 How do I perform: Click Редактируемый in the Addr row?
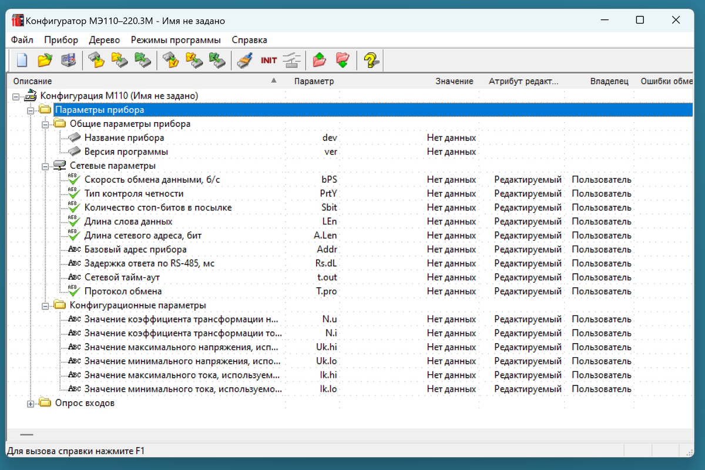click(x=528, y=249)
